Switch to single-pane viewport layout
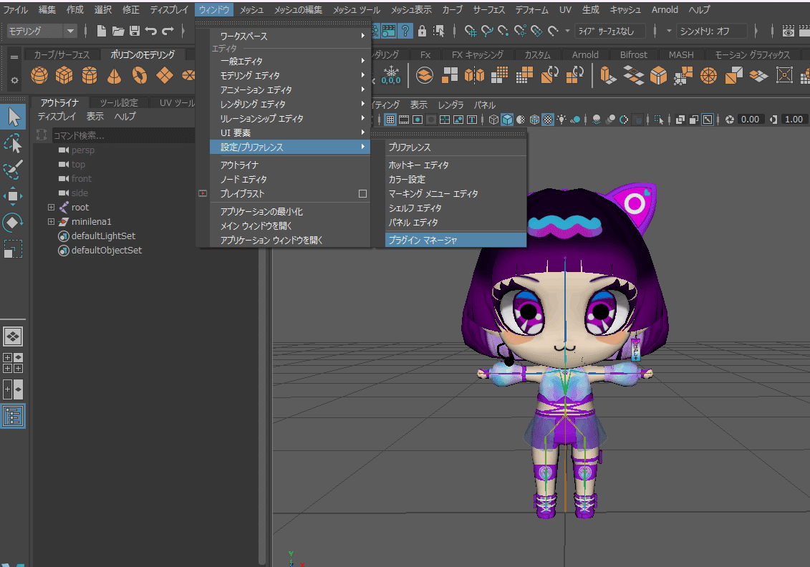 click(x=13, y=336)
